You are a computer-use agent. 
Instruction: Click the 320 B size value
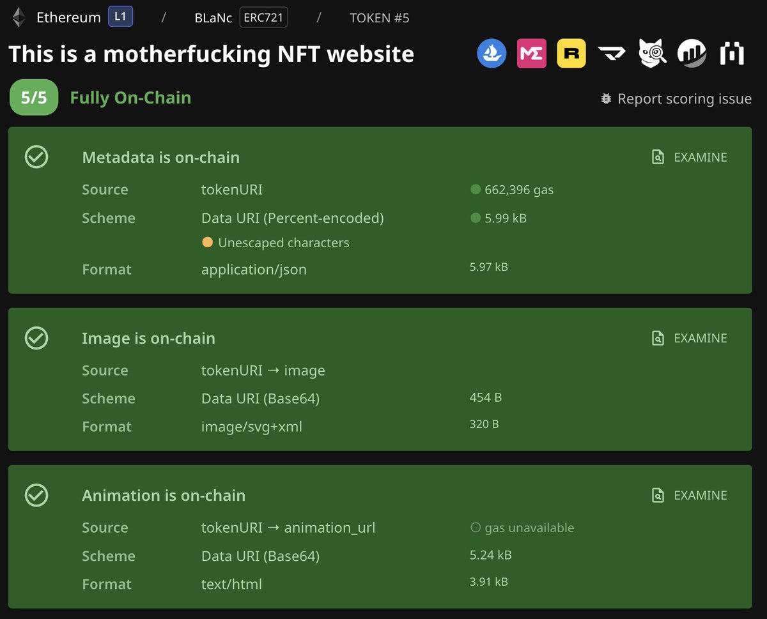pos(484,424)
